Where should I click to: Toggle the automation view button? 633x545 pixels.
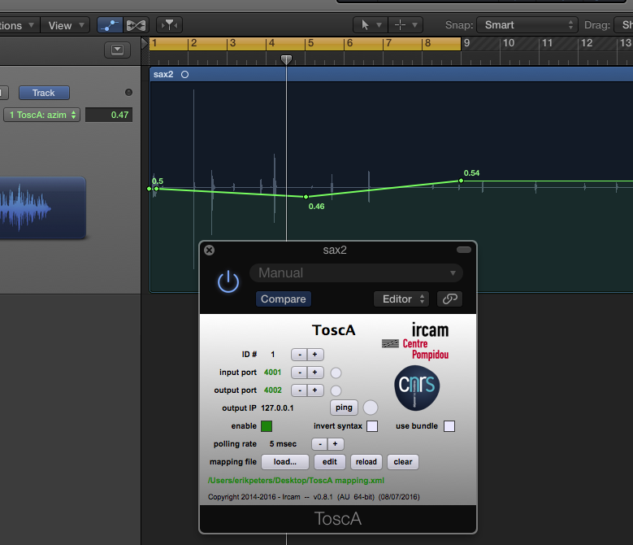click(110, 25)
